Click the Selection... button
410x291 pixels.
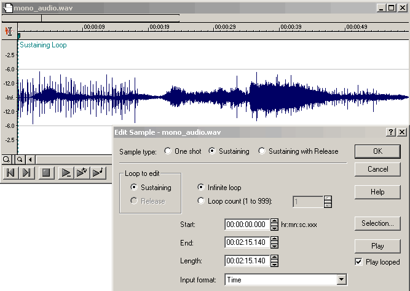click(x=377, y=223)
